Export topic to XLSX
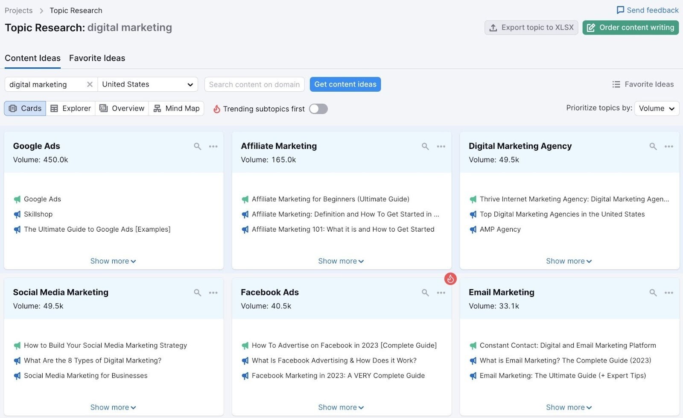Viewport: 683px width, 418px height. (x=531, y=27)
